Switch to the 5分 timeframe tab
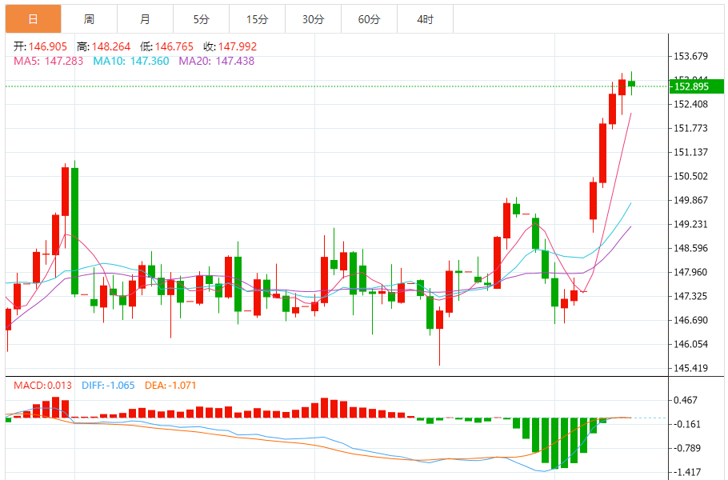Screen dimensions: 728x480 [201, 18]
